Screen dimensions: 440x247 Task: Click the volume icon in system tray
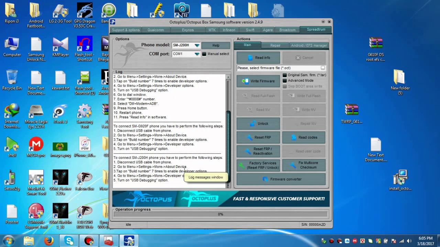pos(410,241)
